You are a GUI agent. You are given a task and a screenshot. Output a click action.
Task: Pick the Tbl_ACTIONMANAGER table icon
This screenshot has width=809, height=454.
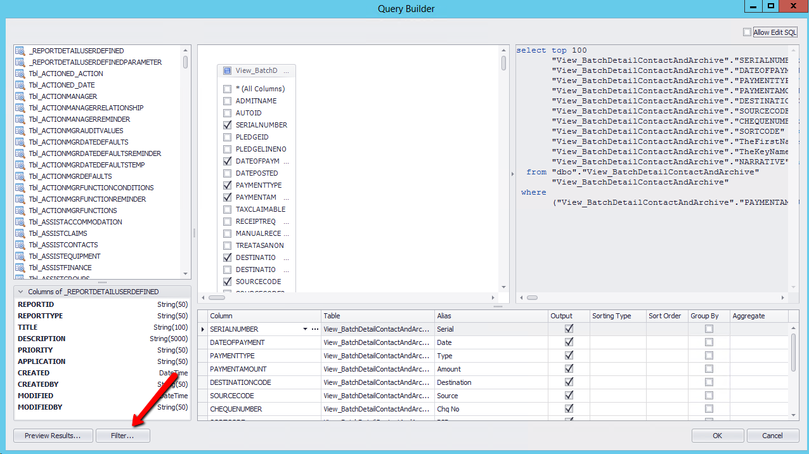click(x=20, y=96)
